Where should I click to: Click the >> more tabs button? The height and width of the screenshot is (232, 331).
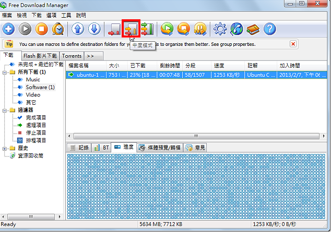[x=93, y=56]
